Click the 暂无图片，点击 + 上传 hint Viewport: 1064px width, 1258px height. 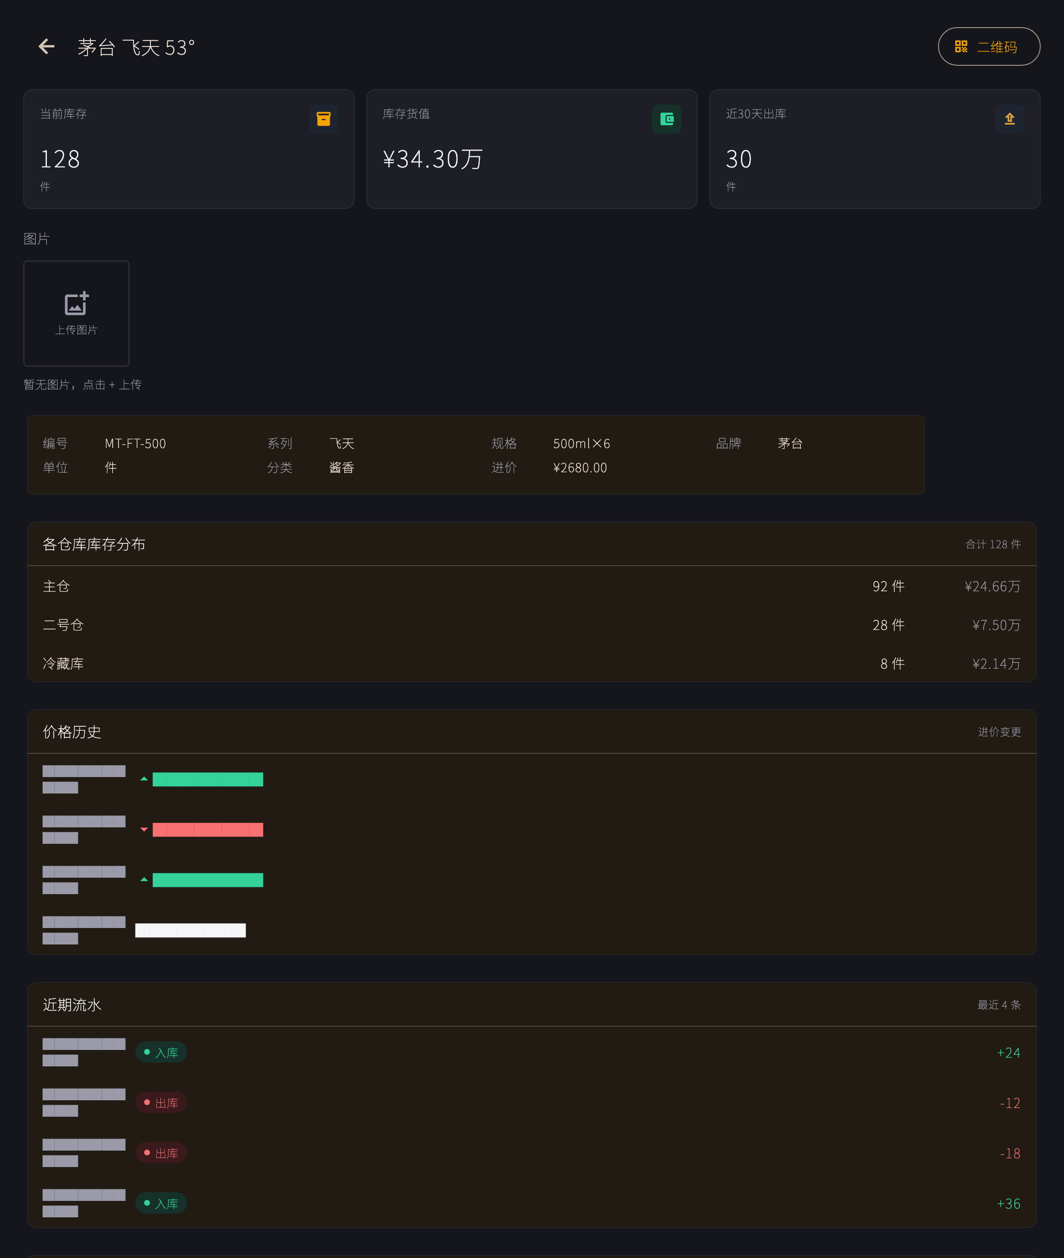tap(83, 385)
